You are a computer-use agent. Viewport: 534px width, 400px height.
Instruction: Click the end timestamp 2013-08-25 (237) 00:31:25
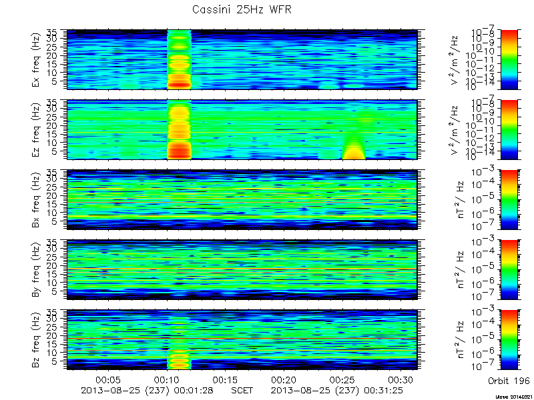337,391
